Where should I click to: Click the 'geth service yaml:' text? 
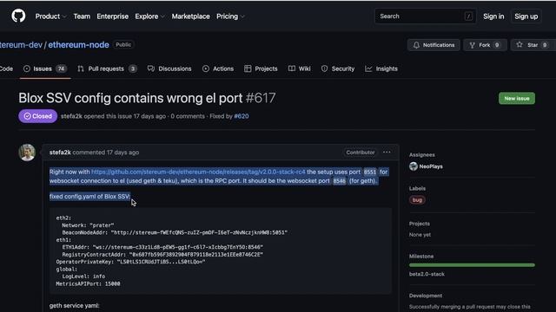[74, 306]
